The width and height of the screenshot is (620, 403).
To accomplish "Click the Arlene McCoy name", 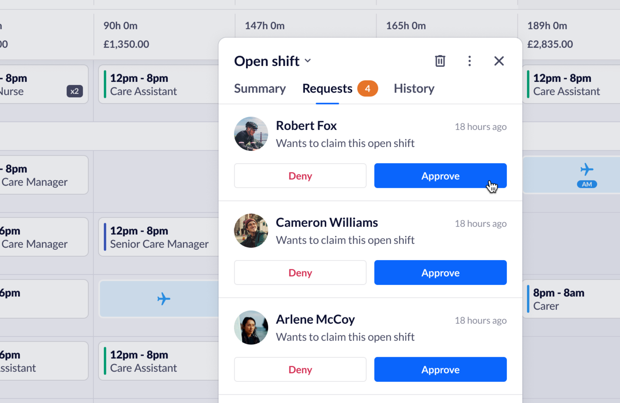I will pos(315,320).
